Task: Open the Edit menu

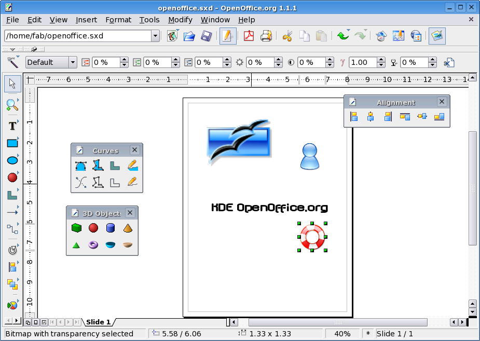Action: point(34,20)
